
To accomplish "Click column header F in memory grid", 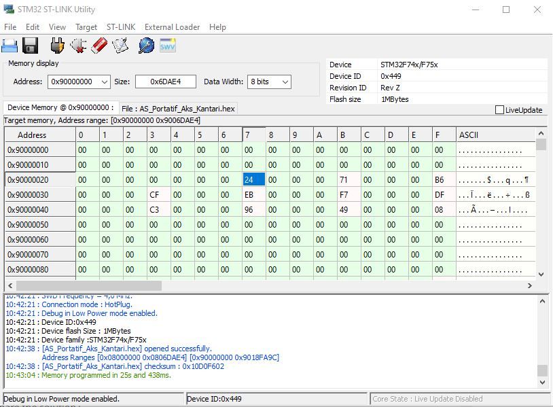I will click(444, 135).
